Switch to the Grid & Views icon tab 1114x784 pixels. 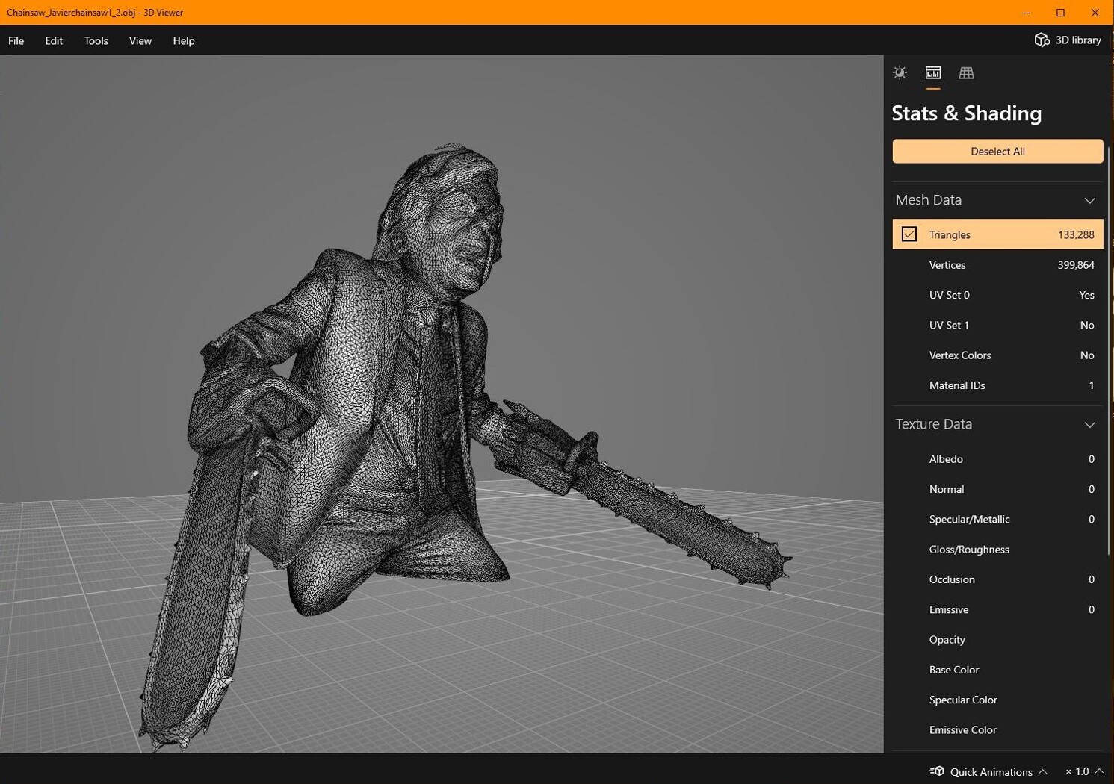pyautogui.click(x=966, y=72)
